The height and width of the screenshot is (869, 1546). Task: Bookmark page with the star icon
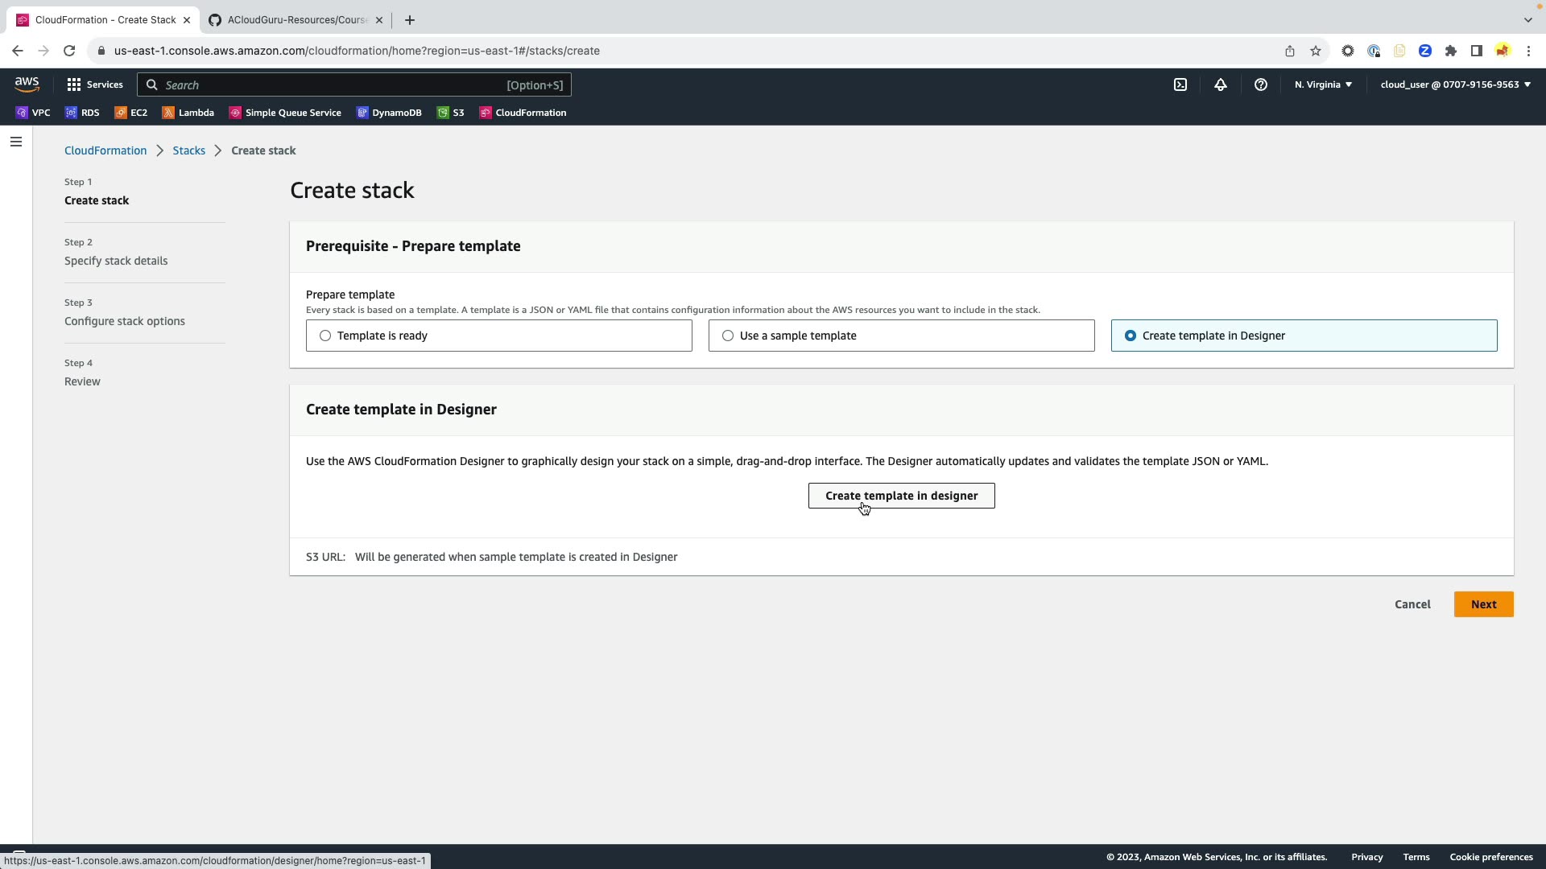click(x=1315, y=51)
